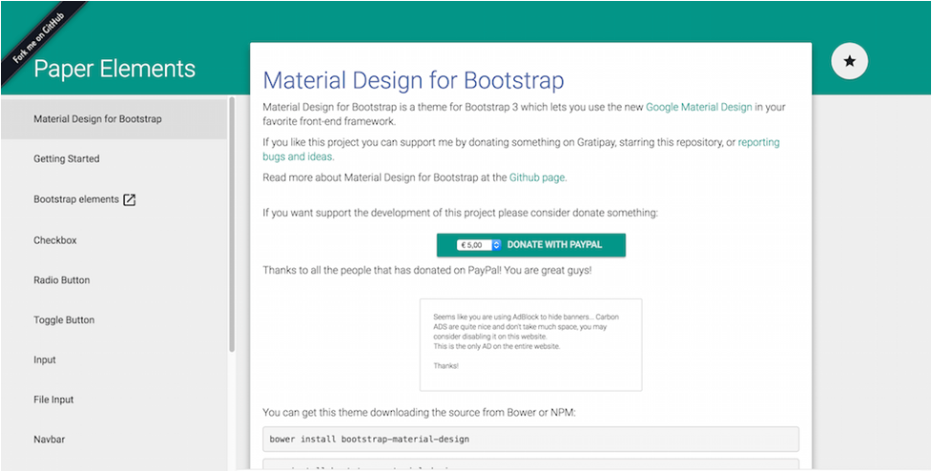Click the bower install command code block

point(530,440)
